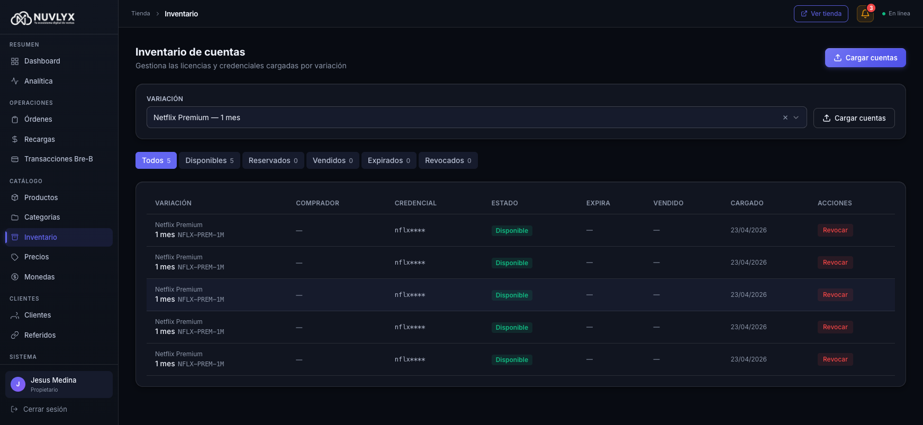Click the fifth row's NFLX-PREM-1M code

coord(201,364)
